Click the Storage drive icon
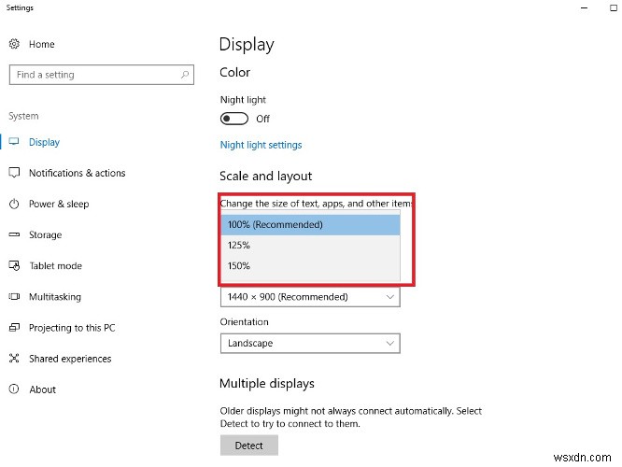The image size is (622, 467). [14, 234]
